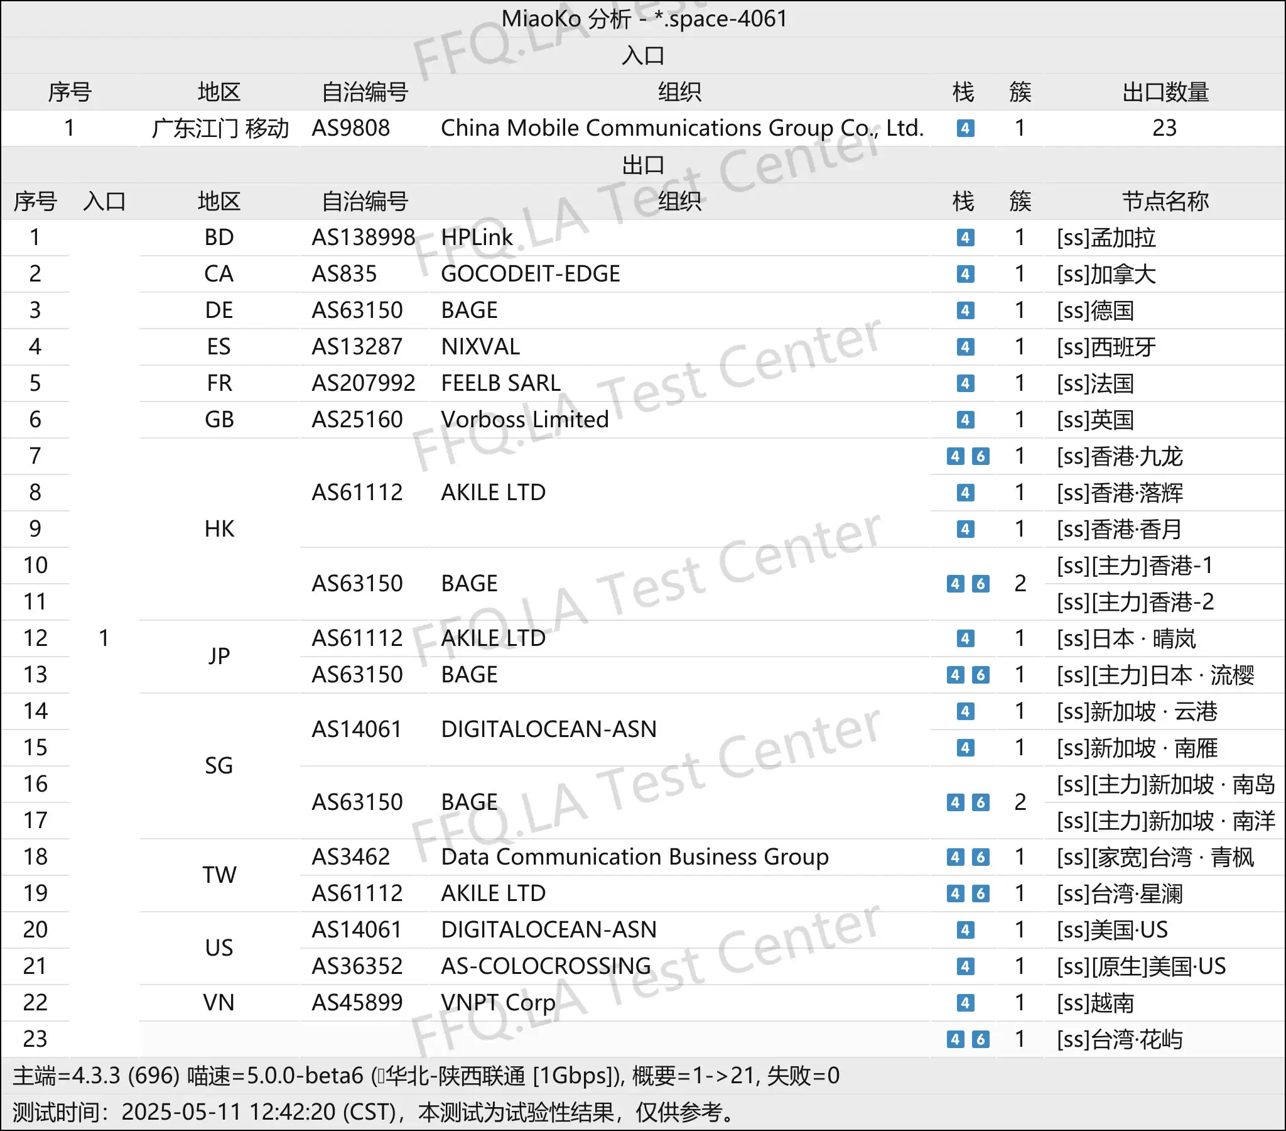Click the IPv4 badge in the [ss]新加坡 · 南雁 row
This screenshot has width=1286, height=1131.
[x=965, y=748]
